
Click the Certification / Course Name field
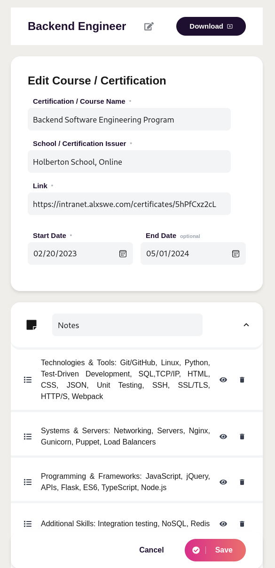click(x=129, y=119)
